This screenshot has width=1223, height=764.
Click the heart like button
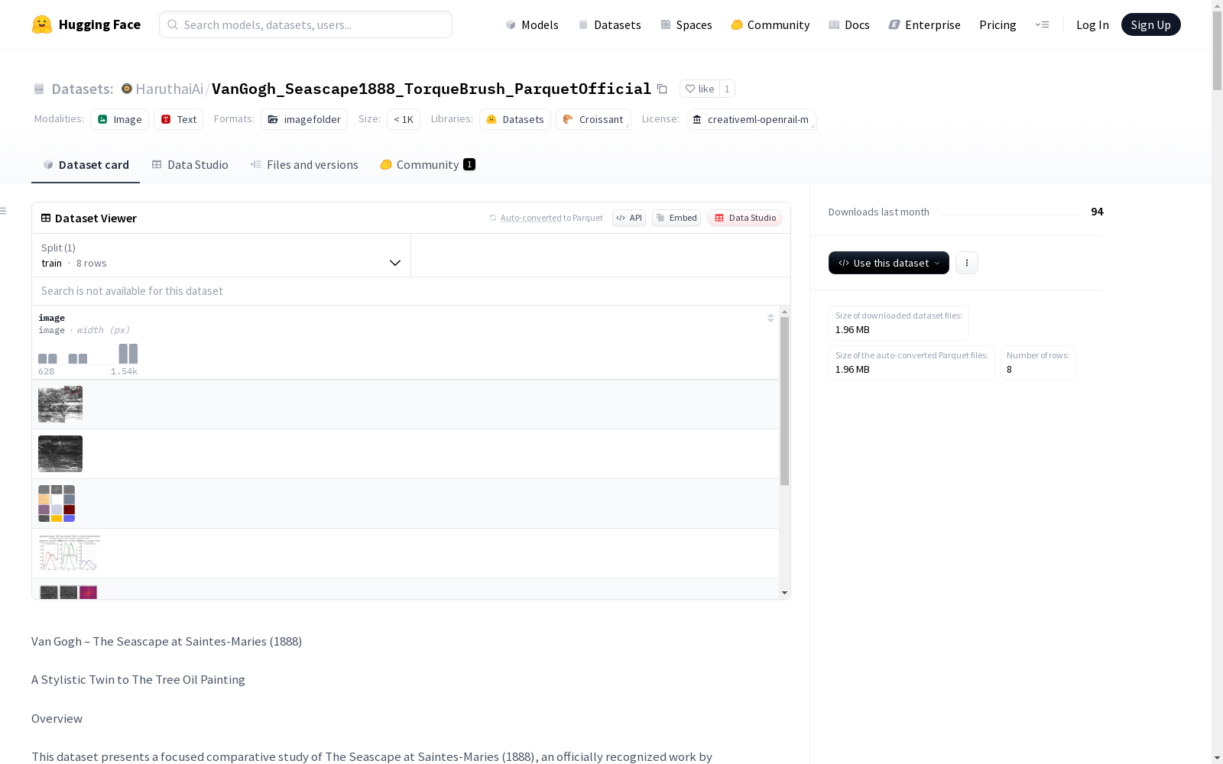(x=699, y=89)
